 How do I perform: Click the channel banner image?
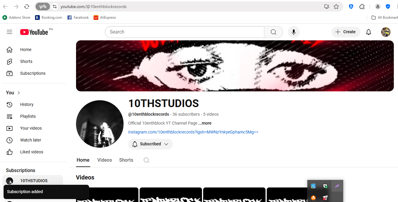point(235,66)
